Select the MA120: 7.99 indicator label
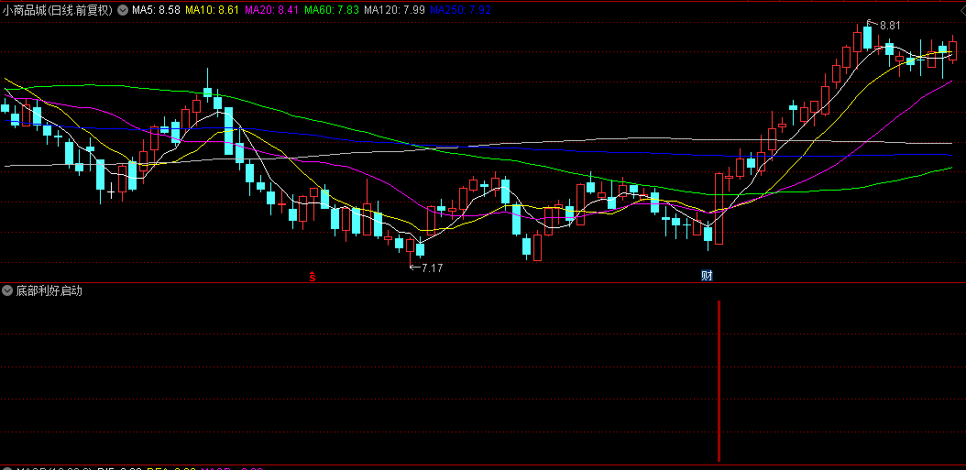 click(394, 10)
